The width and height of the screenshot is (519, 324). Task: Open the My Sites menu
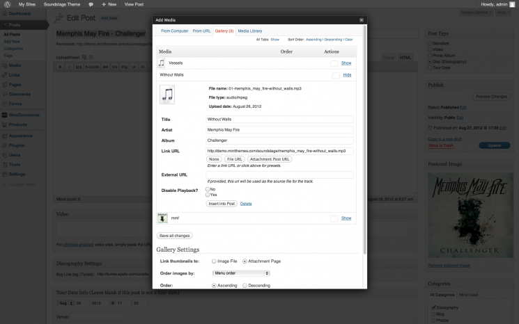26,4
